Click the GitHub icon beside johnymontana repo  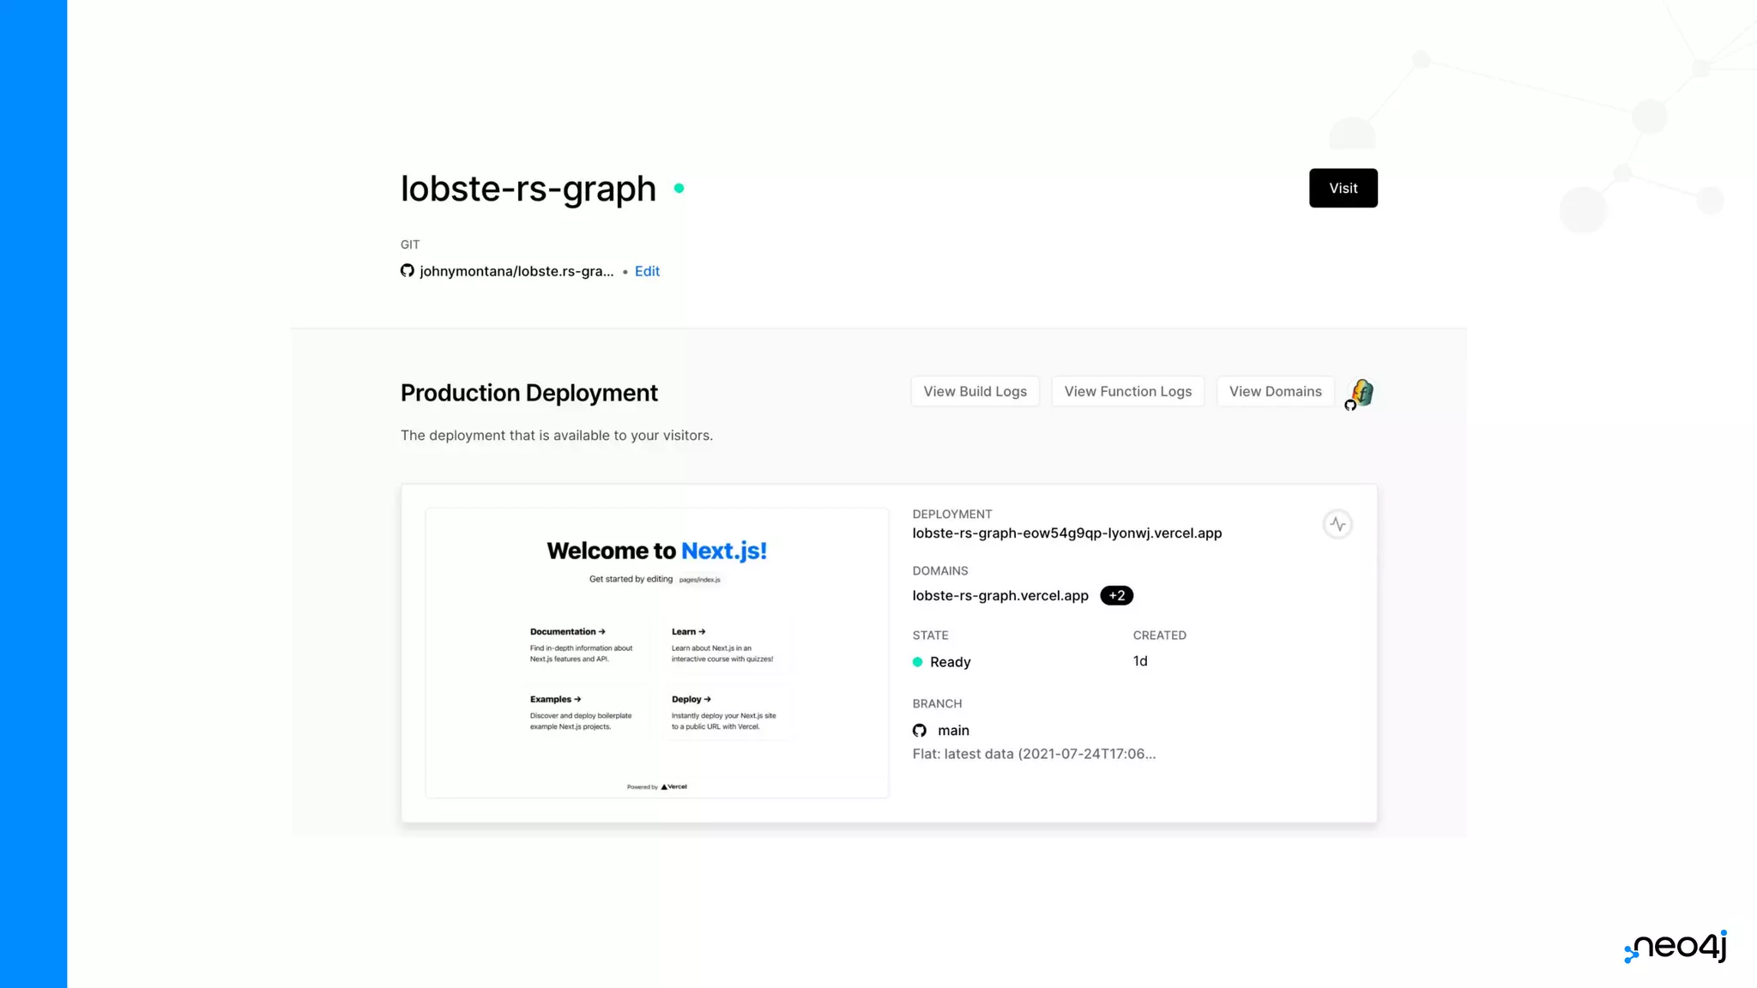[x=408, y=271]
